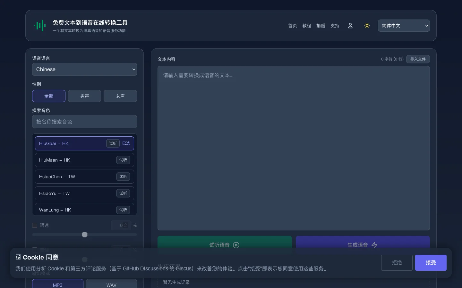The image size is (462, 288).
Task: Open the 简体中文 interface language dropdown
Action: coord(404,26)
